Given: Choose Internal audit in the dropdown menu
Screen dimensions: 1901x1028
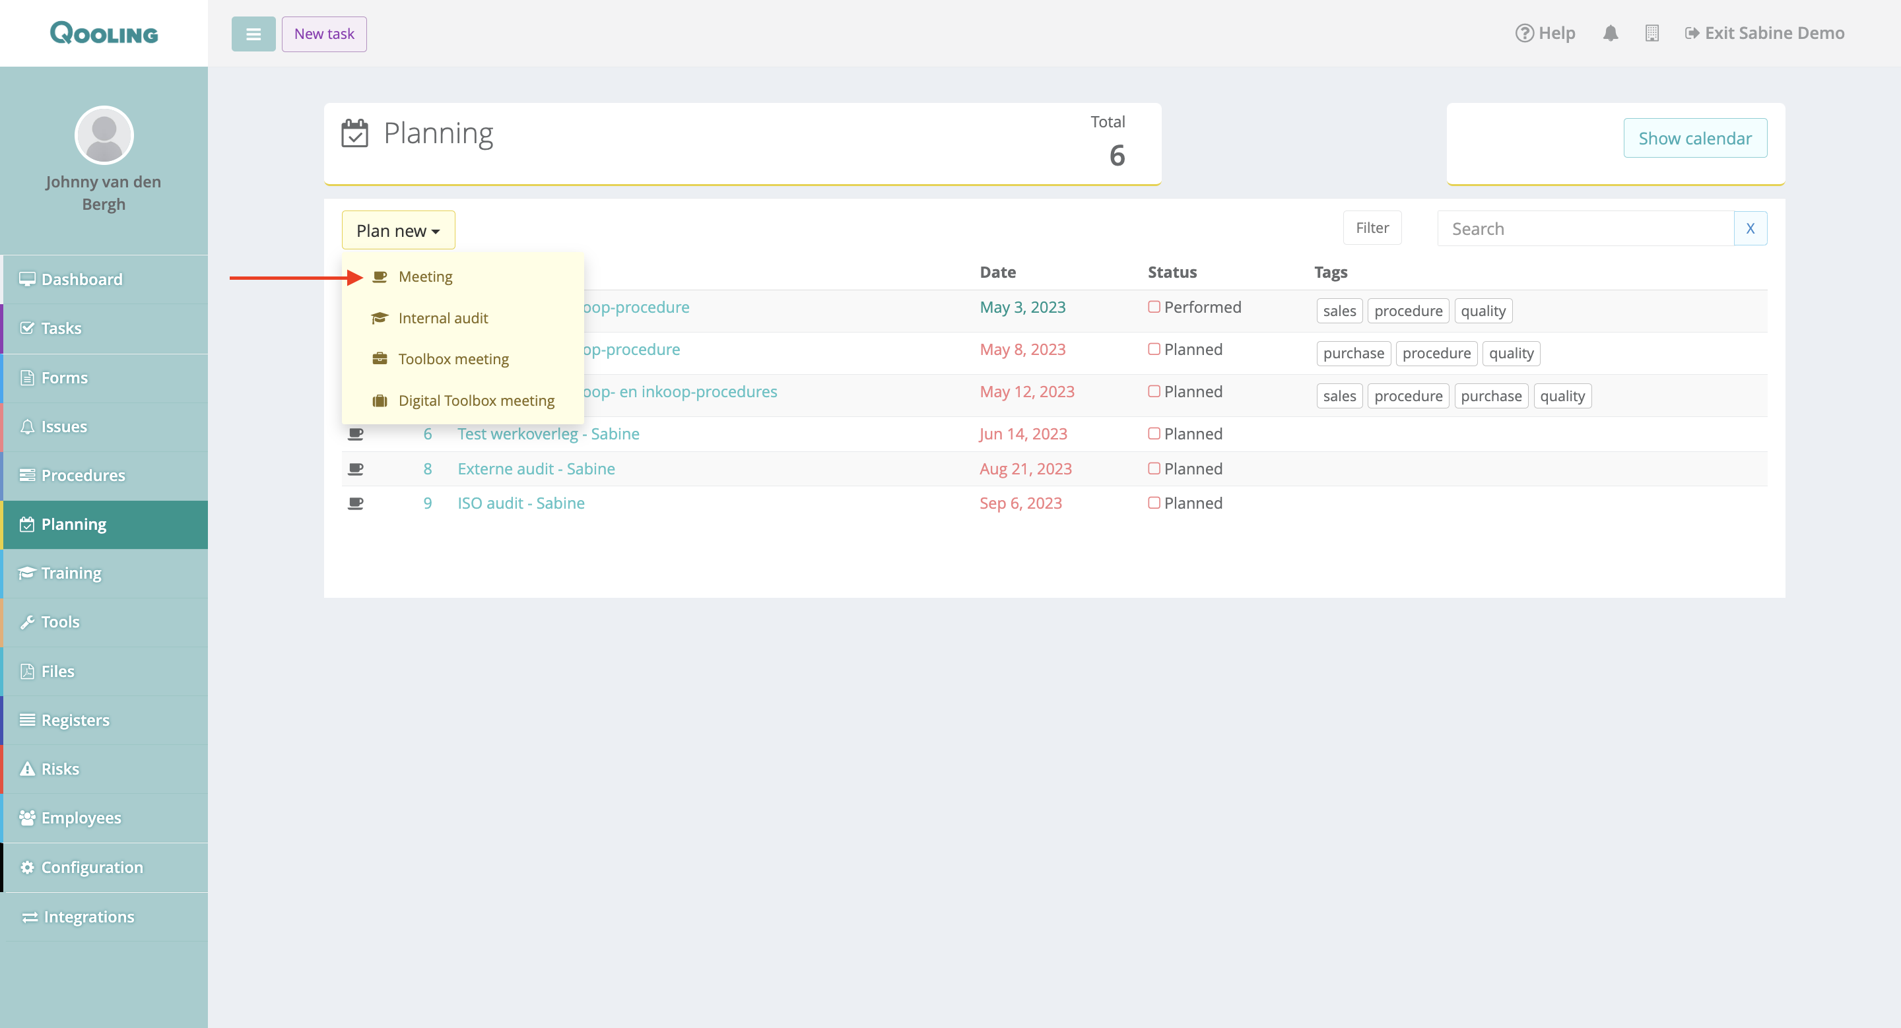Looking at the screenshot, I should pyautogui.click(x=443, y=318).
